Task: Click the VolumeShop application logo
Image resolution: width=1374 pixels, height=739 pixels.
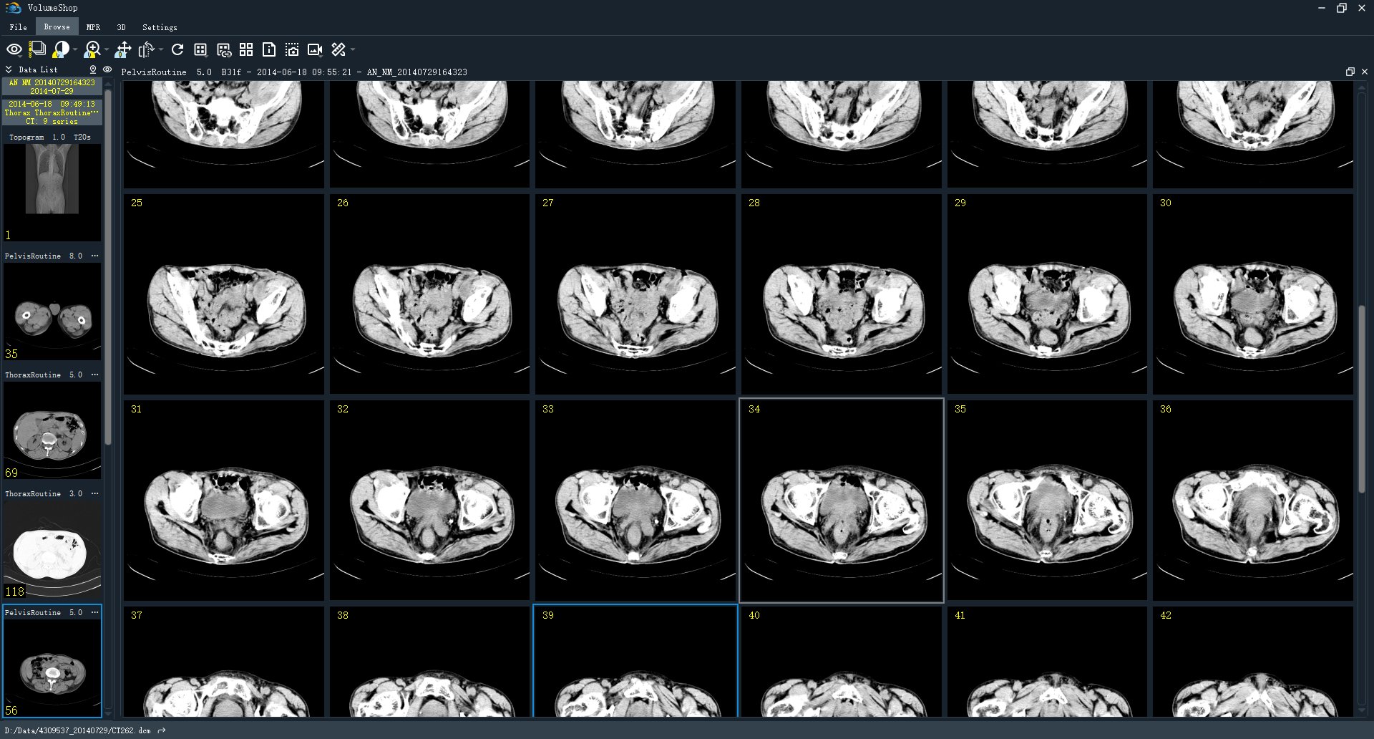Action: point(14,8)
